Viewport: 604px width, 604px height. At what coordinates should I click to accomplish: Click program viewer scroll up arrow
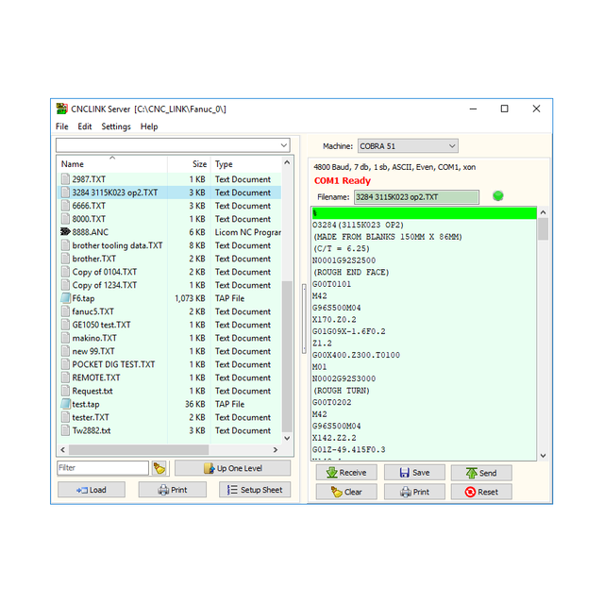[x=544, y=212]
